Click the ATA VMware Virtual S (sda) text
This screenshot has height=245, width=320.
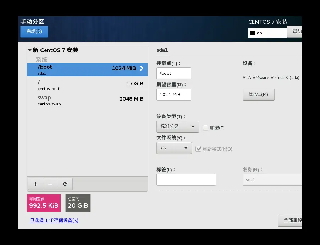click(x=271, y=78)
